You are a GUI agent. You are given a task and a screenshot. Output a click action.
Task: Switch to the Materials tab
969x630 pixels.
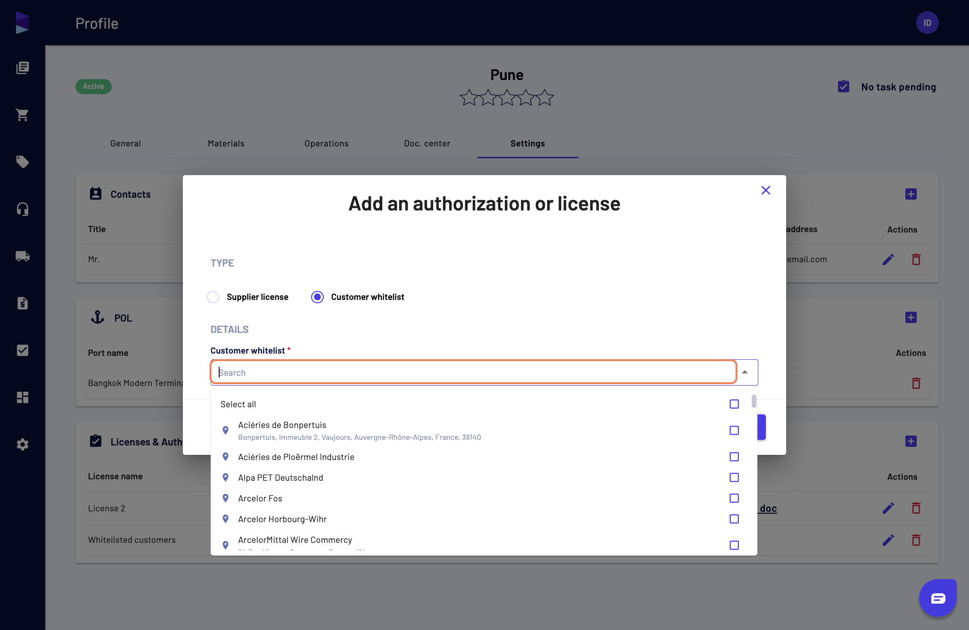click(x=226, y=144)
